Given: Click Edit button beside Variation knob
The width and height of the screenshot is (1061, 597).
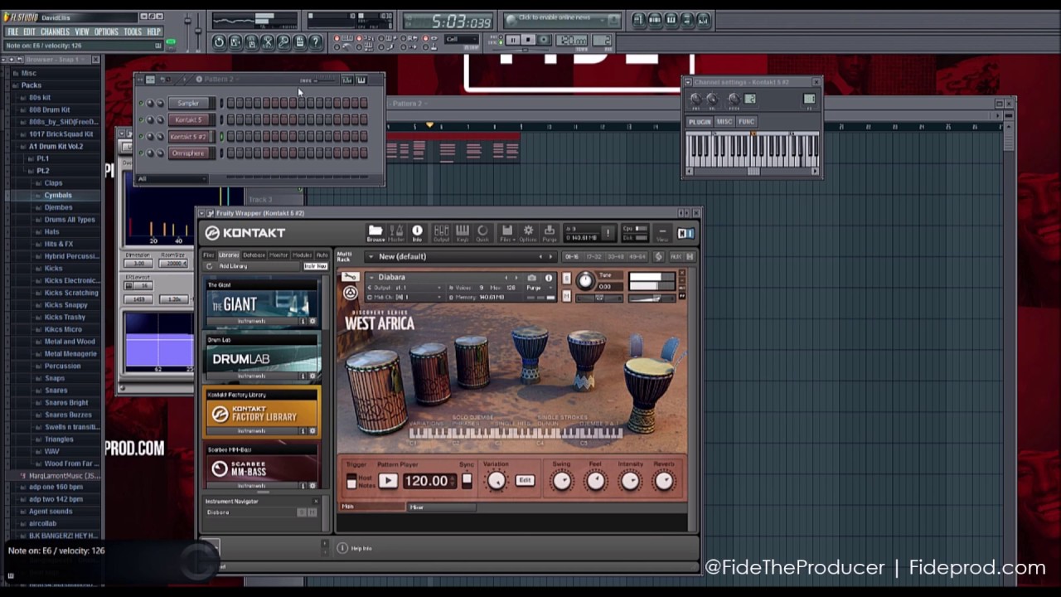Looking at the screenshot, I should [525, 481].
